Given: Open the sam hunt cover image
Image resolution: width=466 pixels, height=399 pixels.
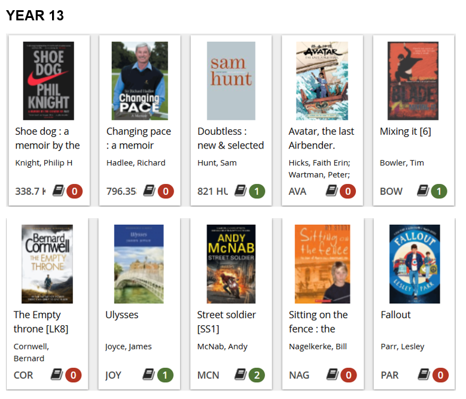Looking at the screenshot, I should pos(231,81).
